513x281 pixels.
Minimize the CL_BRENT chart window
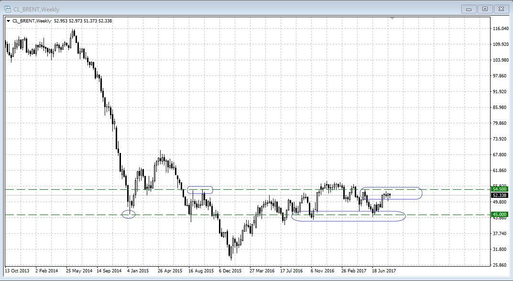469,9
